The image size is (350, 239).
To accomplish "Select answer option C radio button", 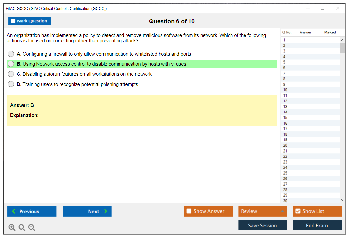I will tap(11, 74).
